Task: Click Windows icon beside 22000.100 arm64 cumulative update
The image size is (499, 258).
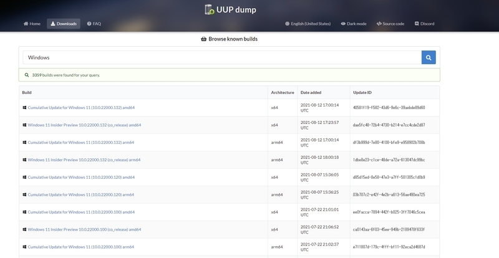Action: [x=24, y=247]
